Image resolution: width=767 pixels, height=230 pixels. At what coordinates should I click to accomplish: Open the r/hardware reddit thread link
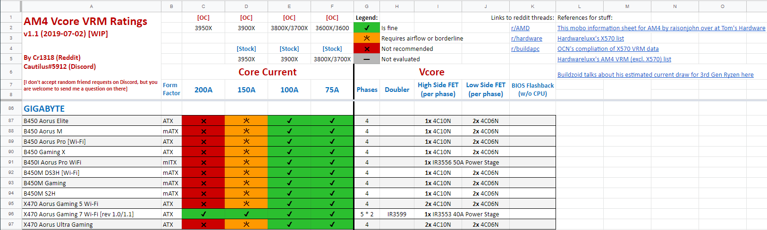(x=527, y=39)
